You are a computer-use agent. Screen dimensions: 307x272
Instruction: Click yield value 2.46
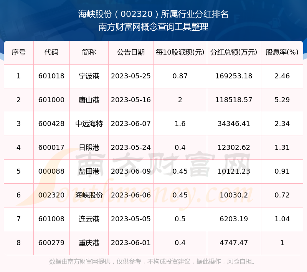282,76
